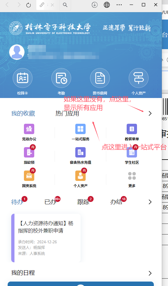Open the browser search magnifier
Image resolution: width=168 pixels, height=286 pixels.
coord(65,5)
